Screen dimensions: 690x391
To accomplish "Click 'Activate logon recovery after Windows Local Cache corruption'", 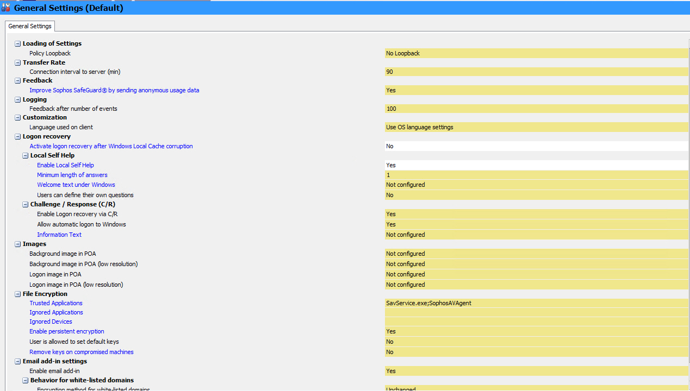I will coord(111,146).
